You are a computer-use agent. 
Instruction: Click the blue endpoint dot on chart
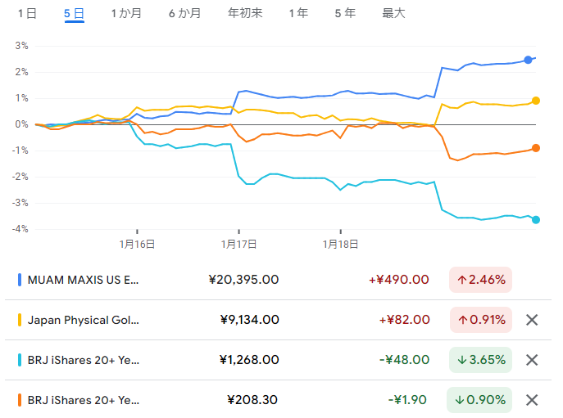coord(529,60)
